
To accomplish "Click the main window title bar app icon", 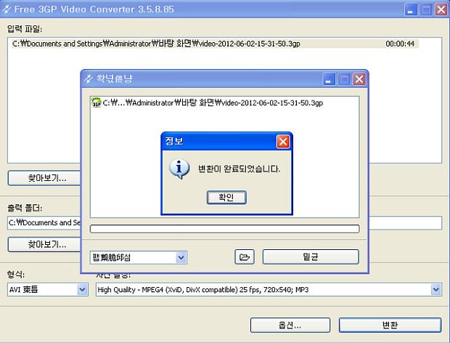I will click(x=7, y=9).
